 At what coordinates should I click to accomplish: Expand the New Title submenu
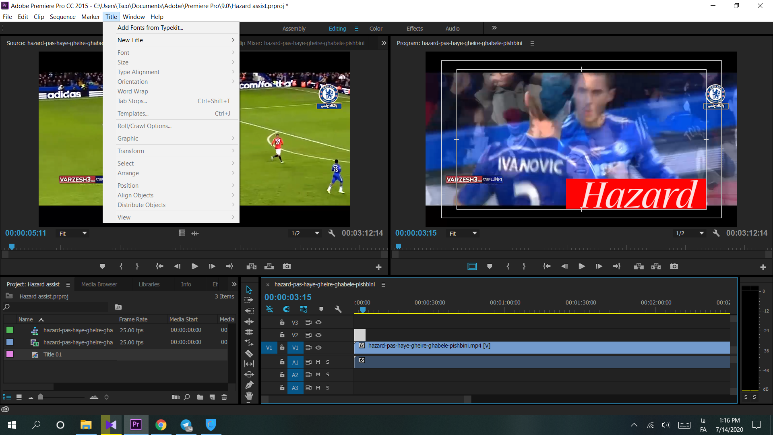pos(171,40)
